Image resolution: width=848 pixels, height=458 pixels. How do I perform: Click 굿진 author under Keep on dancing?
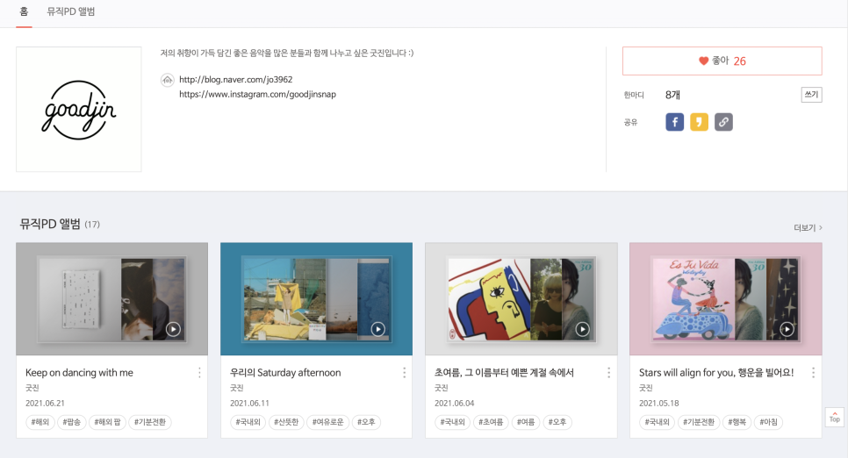(32, 388)
